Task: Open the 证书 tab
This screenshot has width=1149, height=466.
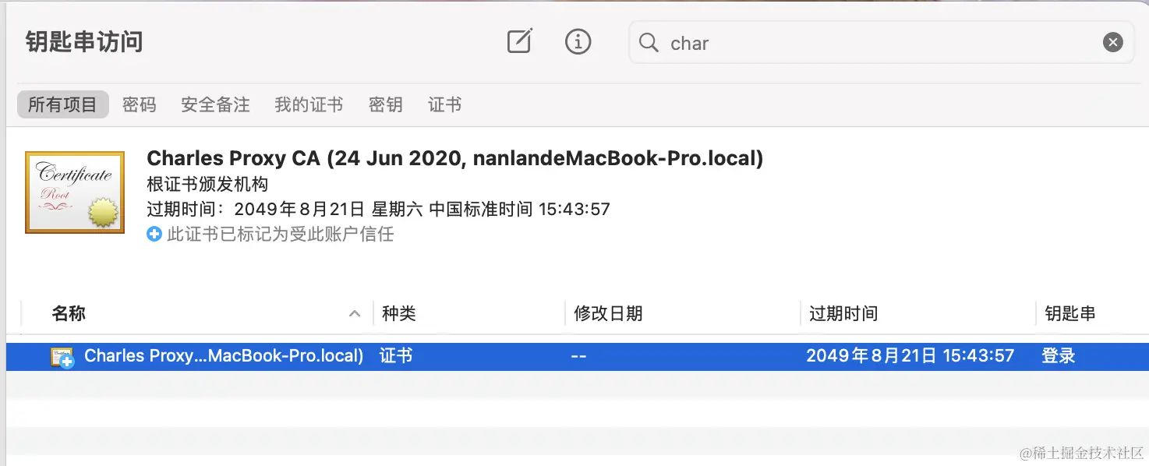Action: 445,104
